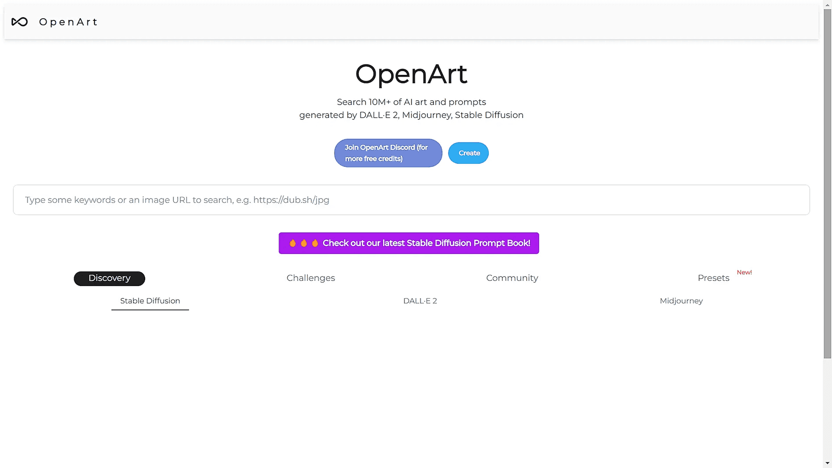
Task: Open the Community tab
Action: (x=512, y=278)
